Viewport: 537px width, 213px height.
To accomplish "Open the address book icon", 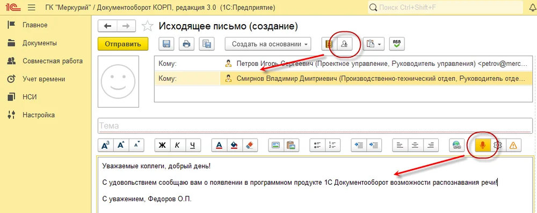I will click(x=329, y=44).
